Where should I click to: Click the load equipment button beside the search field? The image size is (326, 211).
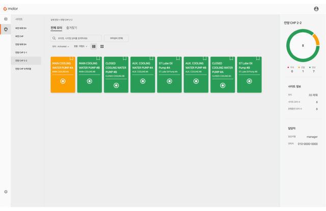pyautogui.click(x=116, y=38)
